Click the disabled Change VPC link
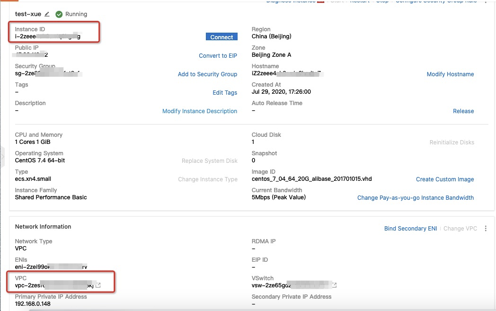 tap(460, 229)
